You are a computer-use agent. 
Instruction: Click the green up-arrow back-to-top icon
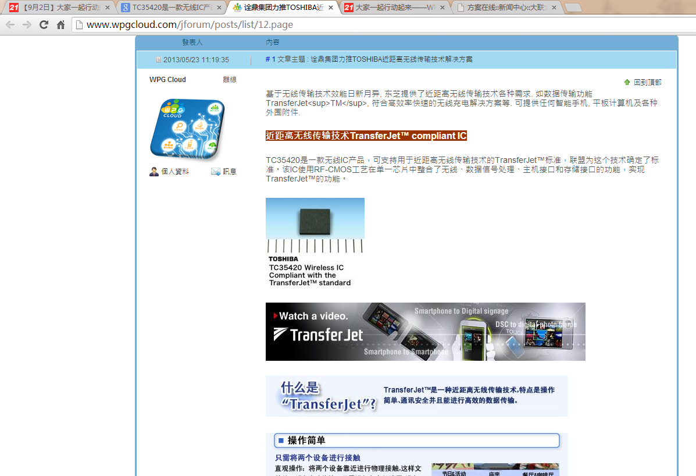tap(627, 82)
